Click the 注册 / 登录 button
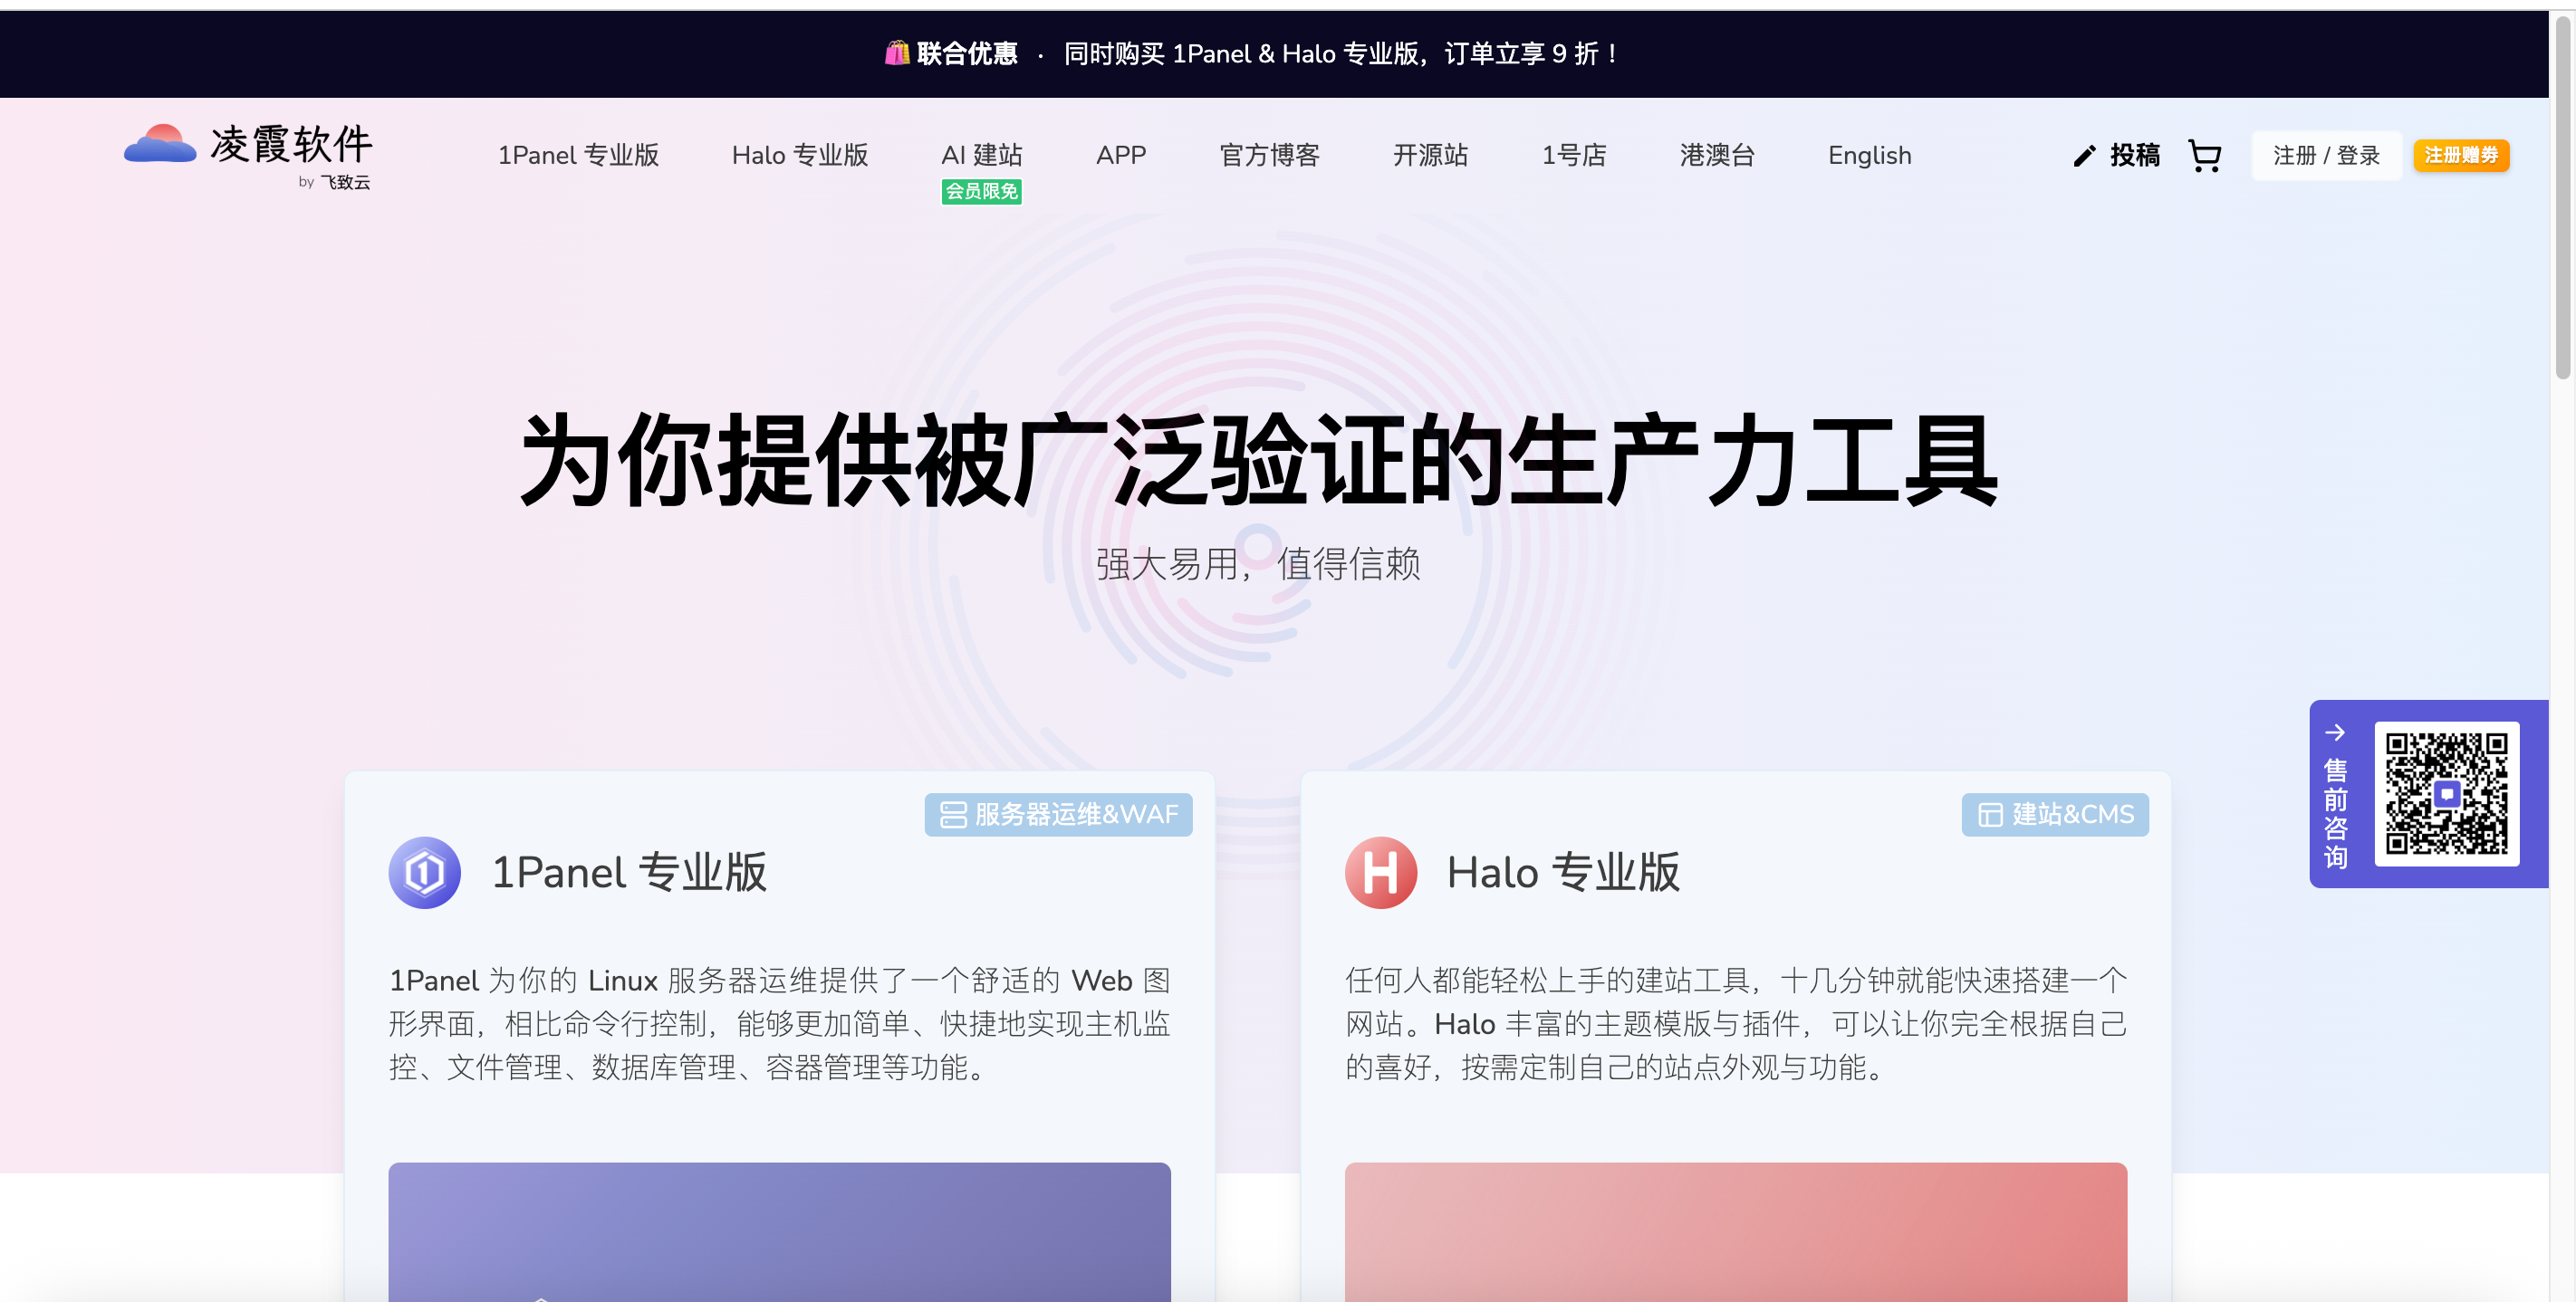Screen dimensions: 2576x1302 click(2325, 155)
